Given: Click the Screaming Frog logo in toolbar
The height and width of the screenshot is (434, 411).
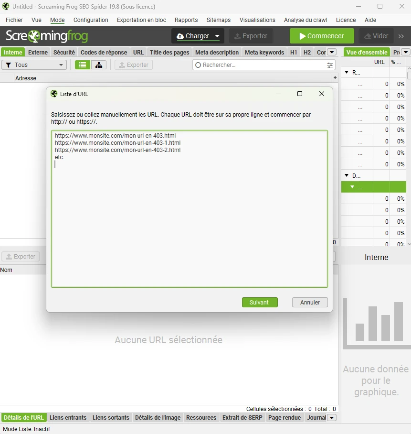Looking at the screenshot, I should [x=47, y=36].
